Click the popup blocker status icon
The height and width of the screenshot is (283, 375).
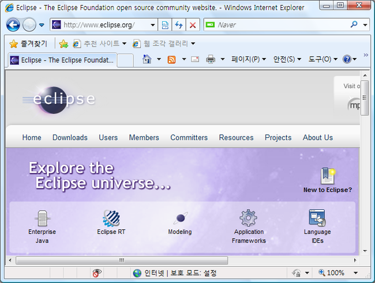tap(97, 273)
